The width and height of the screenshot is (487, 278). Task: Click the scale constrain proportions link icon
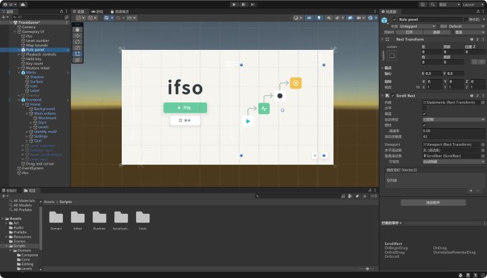(x=418, y=87)
